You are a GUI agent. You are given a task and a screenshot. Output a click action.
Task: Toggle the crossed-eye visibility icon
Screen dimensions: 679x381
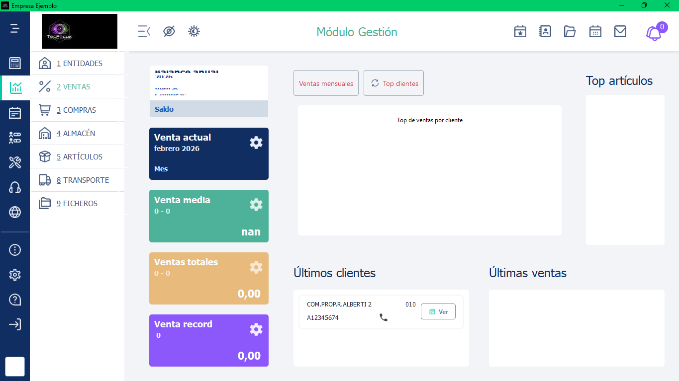tap(169, 32)
